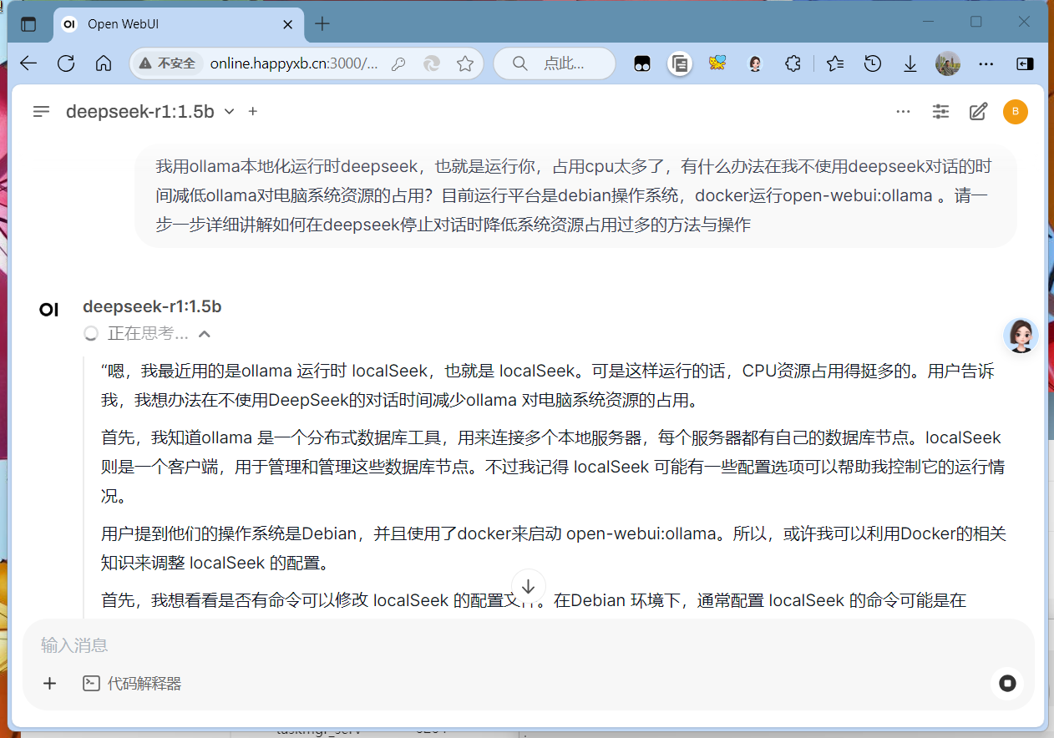Open a new browser tab
1054x738 pixels.
(322, 24)
